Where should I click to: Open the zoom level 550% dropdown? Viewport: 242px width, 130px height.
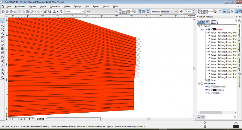[83, 11]
